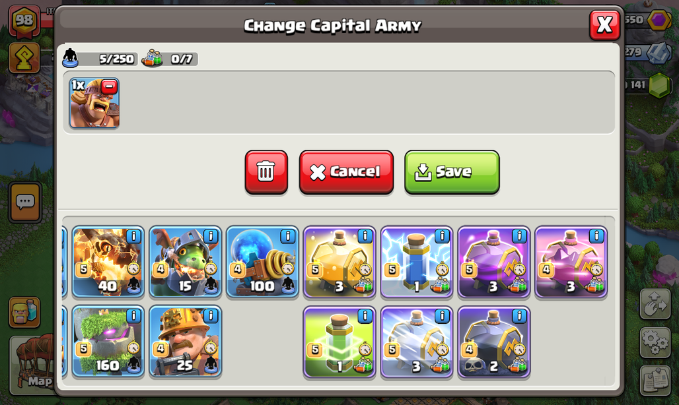Save the capital army
This screenshot has width=679, height=405.
tap(452, 171)
